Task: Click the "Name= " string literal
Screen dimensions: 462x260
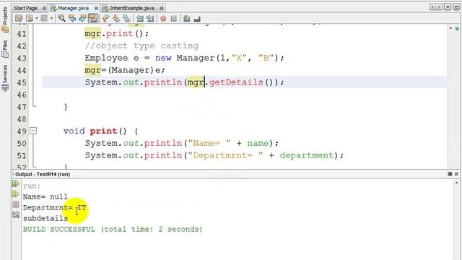Action: pyautogui.click(x=209, y=143)
